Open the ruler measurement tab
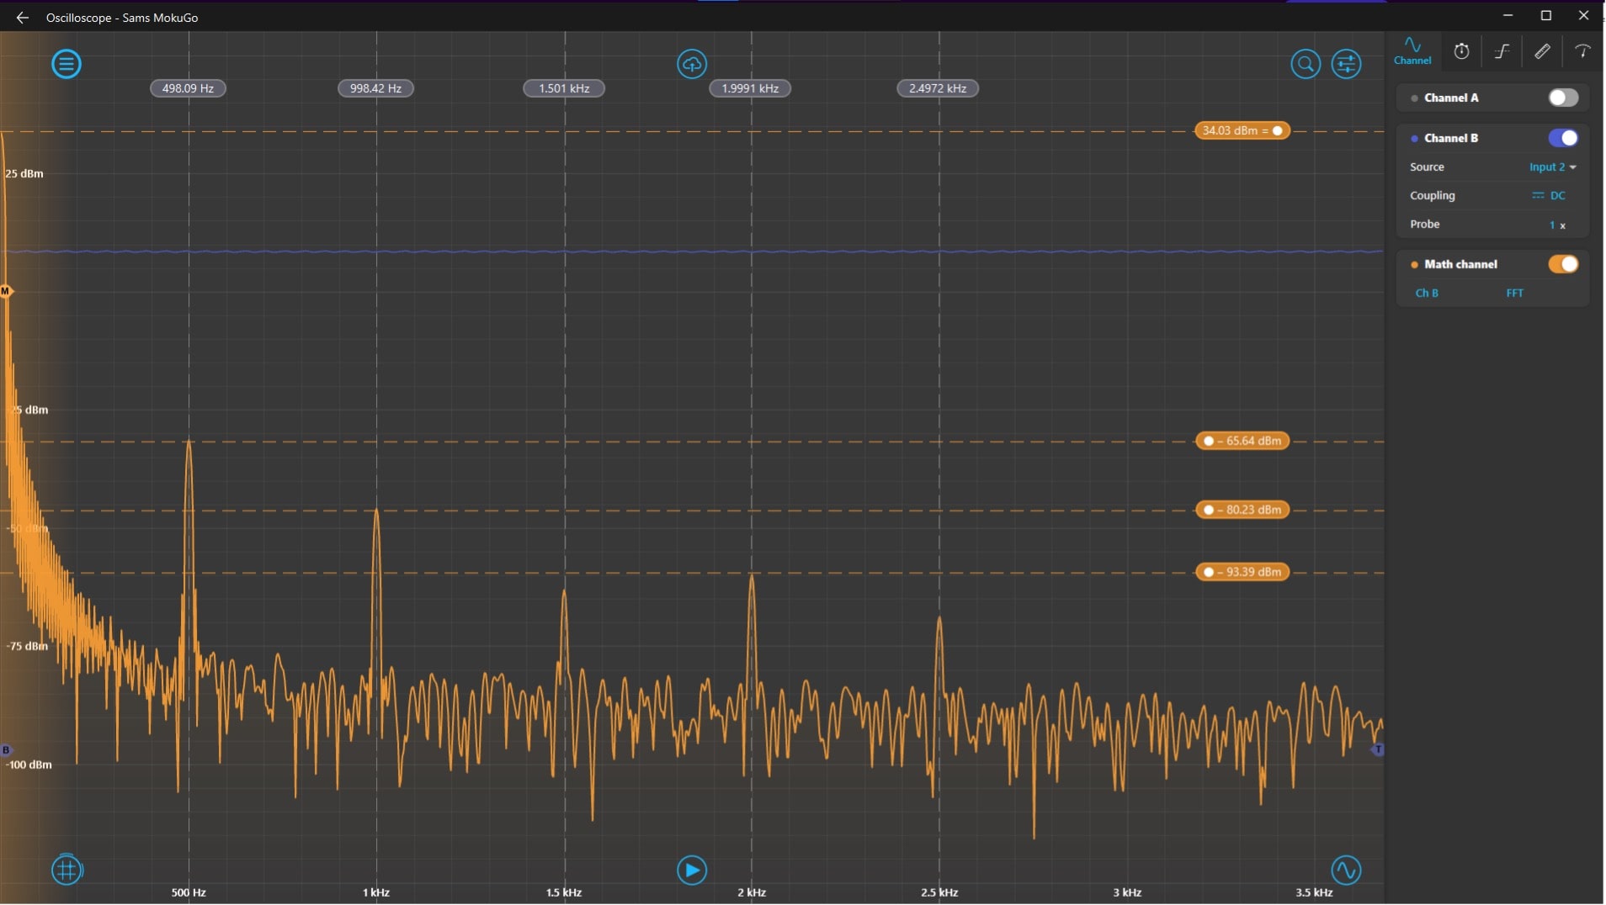 (1541, 52)
